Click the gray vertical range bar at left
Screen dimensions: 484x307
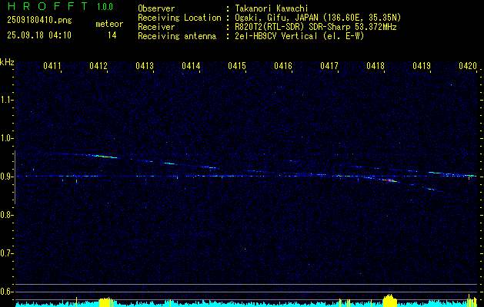(15, 177)
